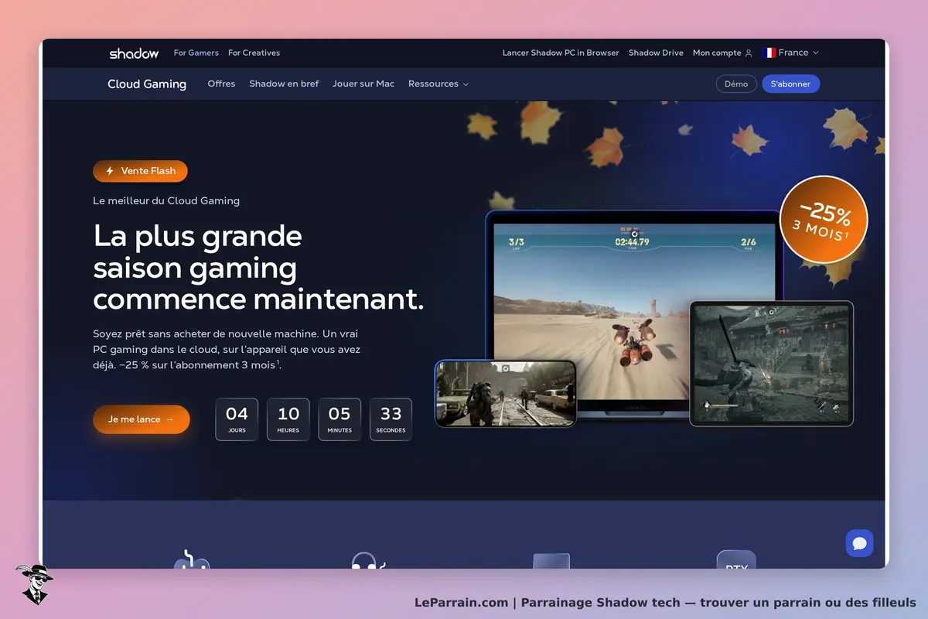Open Shadow Drive link
This screenshot has height=619, width=928.
click(x=656, y=53)
